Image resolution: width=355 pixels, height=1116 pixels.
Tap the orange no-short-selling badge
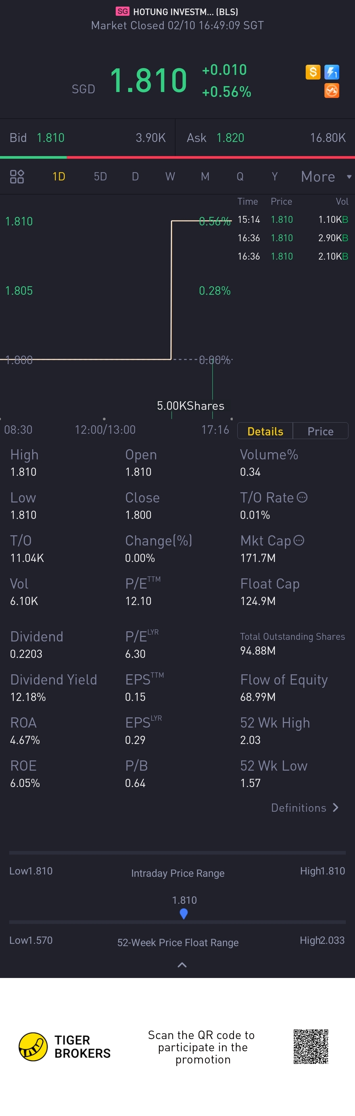pyautogui.click(x=332, y=91)
